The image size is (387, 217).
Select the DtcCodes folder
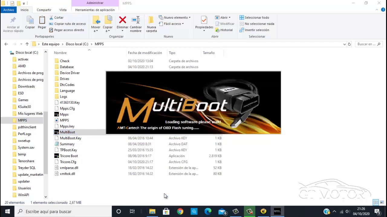point(67,85)
